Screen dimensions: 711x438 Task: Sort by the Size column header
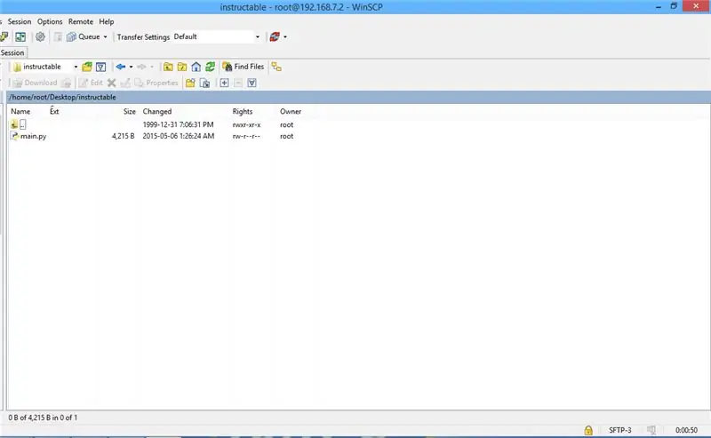[129, 111]
